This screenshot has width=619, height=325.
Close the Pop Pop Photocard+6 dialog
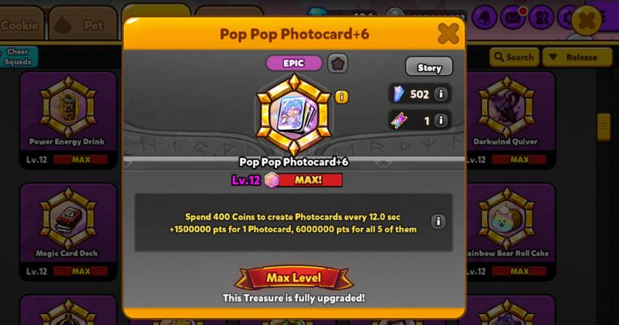(449, 33)
